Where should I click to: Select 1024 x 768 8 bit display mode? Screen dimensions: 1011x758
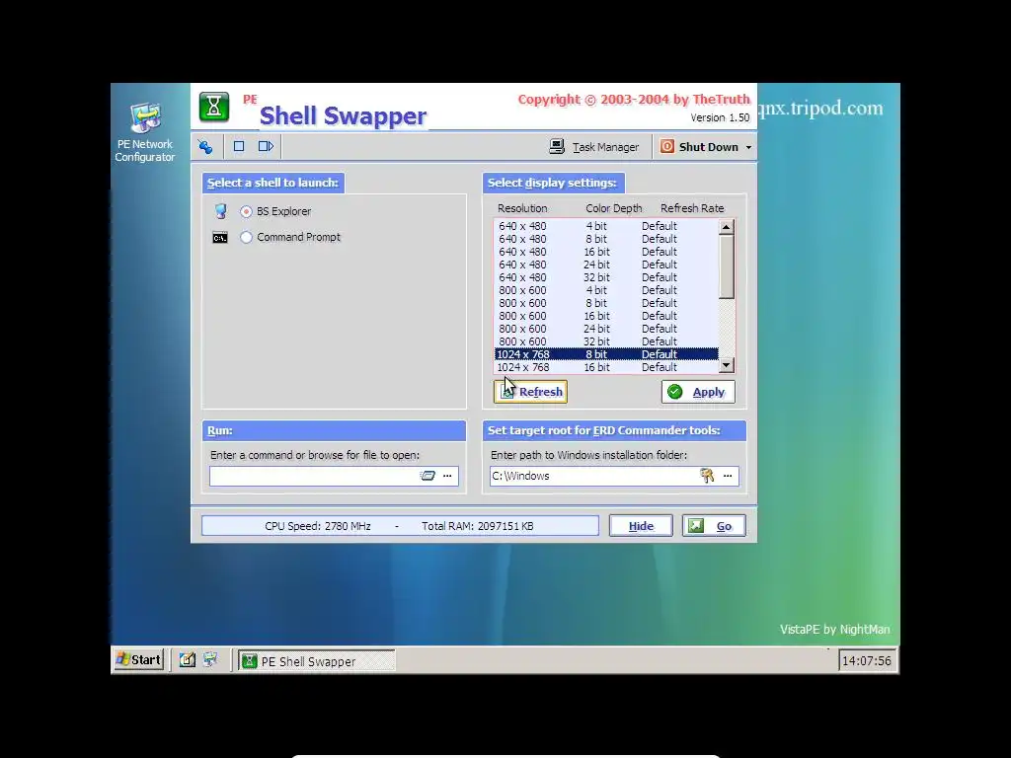click(x=606, y=354)
